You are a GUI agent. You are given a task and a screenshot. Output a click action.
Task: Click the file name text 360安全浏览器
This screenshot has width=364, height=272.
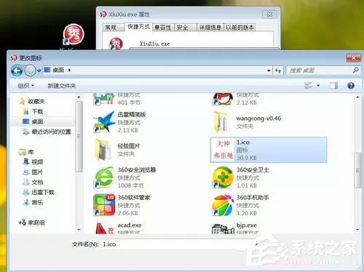[x=137, y=169]
